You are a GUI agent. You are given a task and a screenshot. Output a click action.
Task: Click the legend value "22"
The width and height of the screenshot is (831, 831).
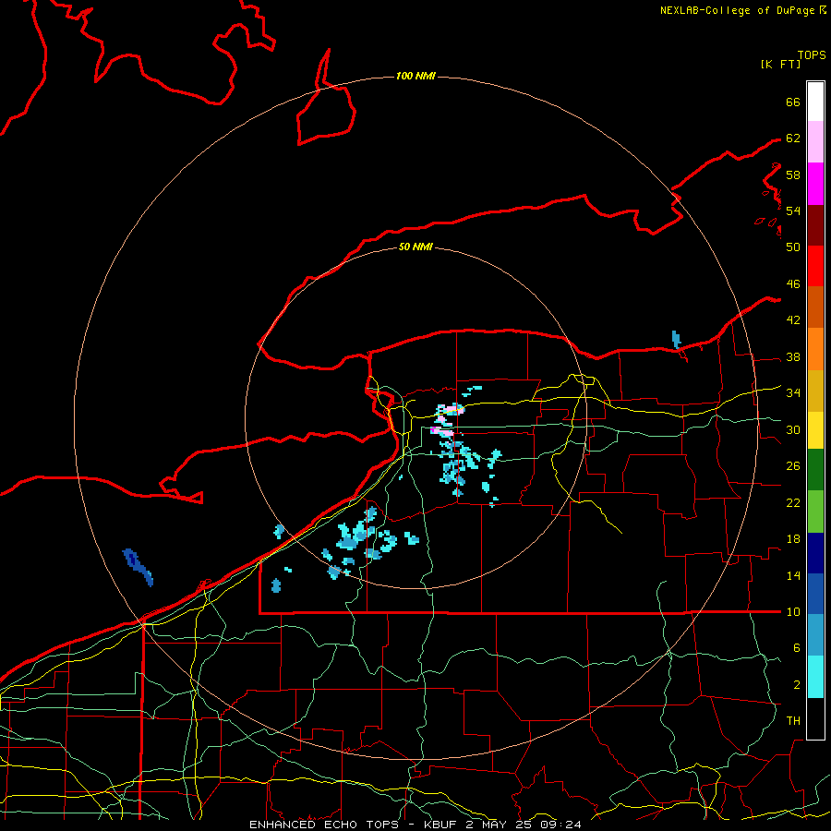coord(793,503)
